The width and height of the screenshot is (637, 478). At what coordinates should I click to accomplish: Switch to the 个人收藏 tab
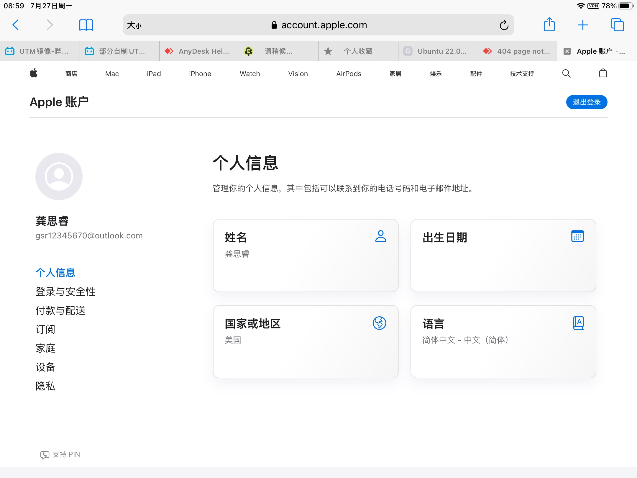tap(358, 51)
